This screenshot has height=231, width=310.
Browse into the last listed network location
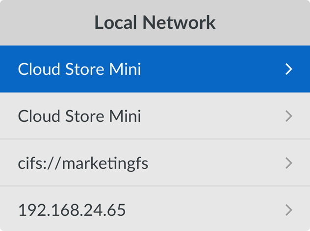(x=155, y=208)
